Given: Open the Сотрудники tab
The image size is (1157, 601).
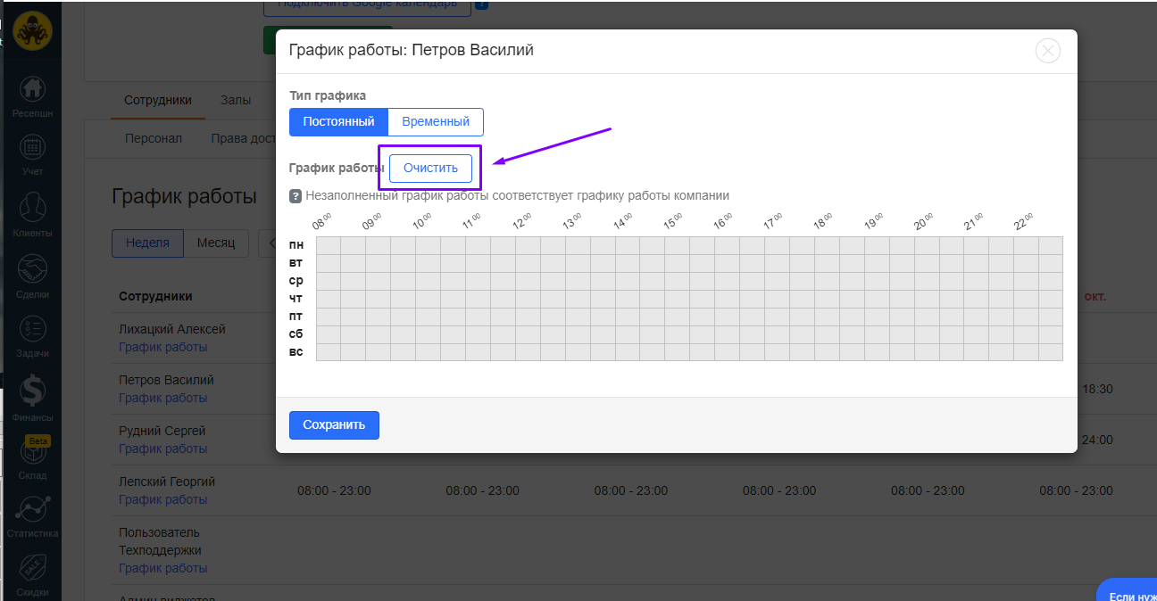Looking at the screenshot, I should pyautogui.click(x=158, y=100).
